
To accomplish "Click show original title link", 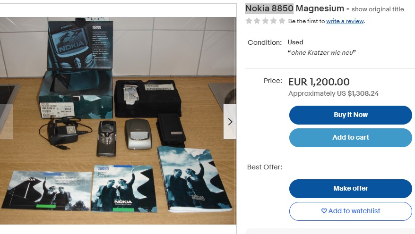I will (378, 9).
